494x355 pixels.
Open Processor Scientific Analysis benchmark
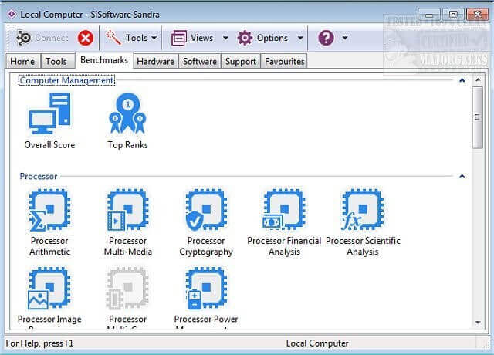point(362,211)
